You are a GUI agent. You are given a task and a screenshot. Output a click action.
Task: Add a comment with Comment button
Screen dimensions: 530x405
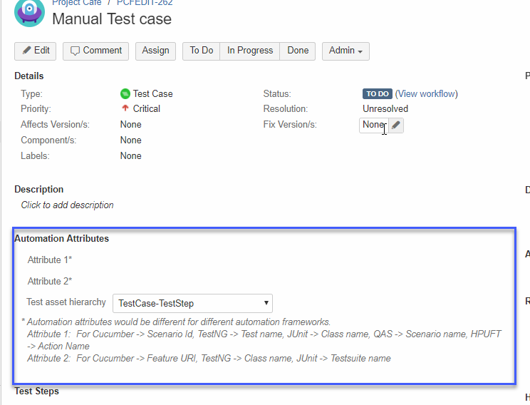click(95, 51)
